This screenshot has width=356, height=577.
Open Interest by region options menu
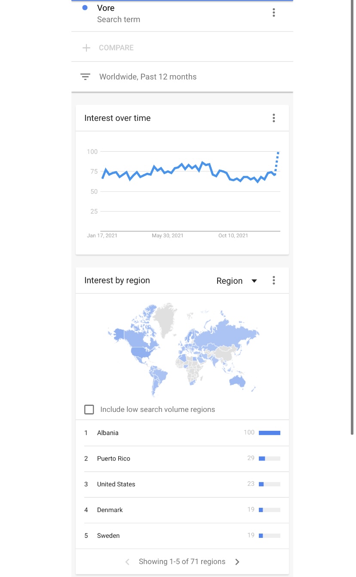(274, 281)
